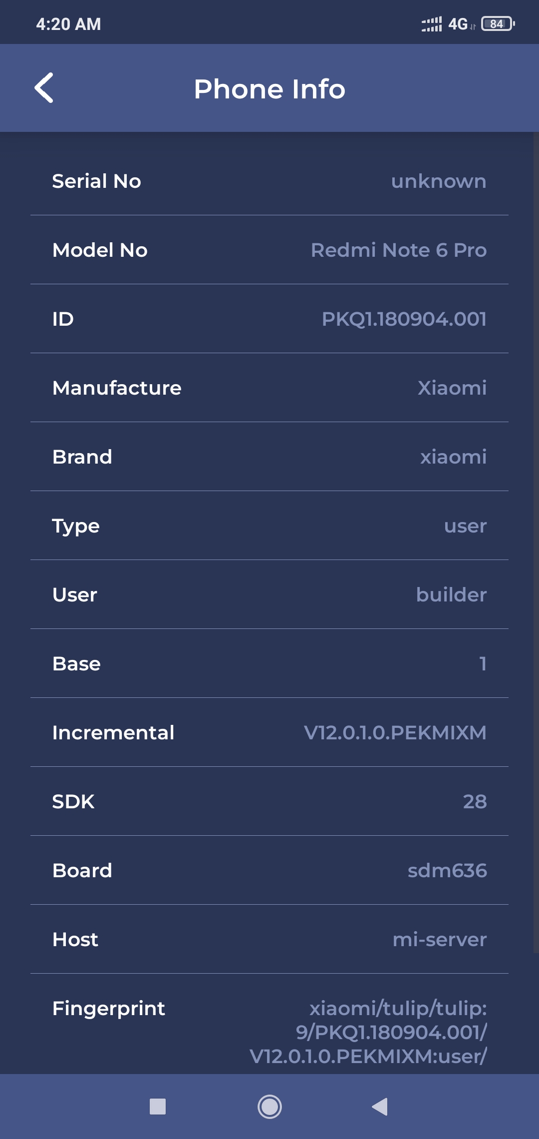The image size is (539, 1139).
Task: Select the Serial No row
Action: point(269,181)
